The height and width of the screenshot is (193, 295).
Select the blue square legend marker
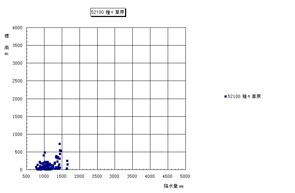(x=225, y=96)
